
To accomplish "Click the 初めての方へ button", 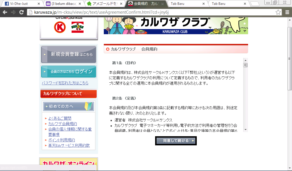I will pyautogui.click(x=68, y=106).
